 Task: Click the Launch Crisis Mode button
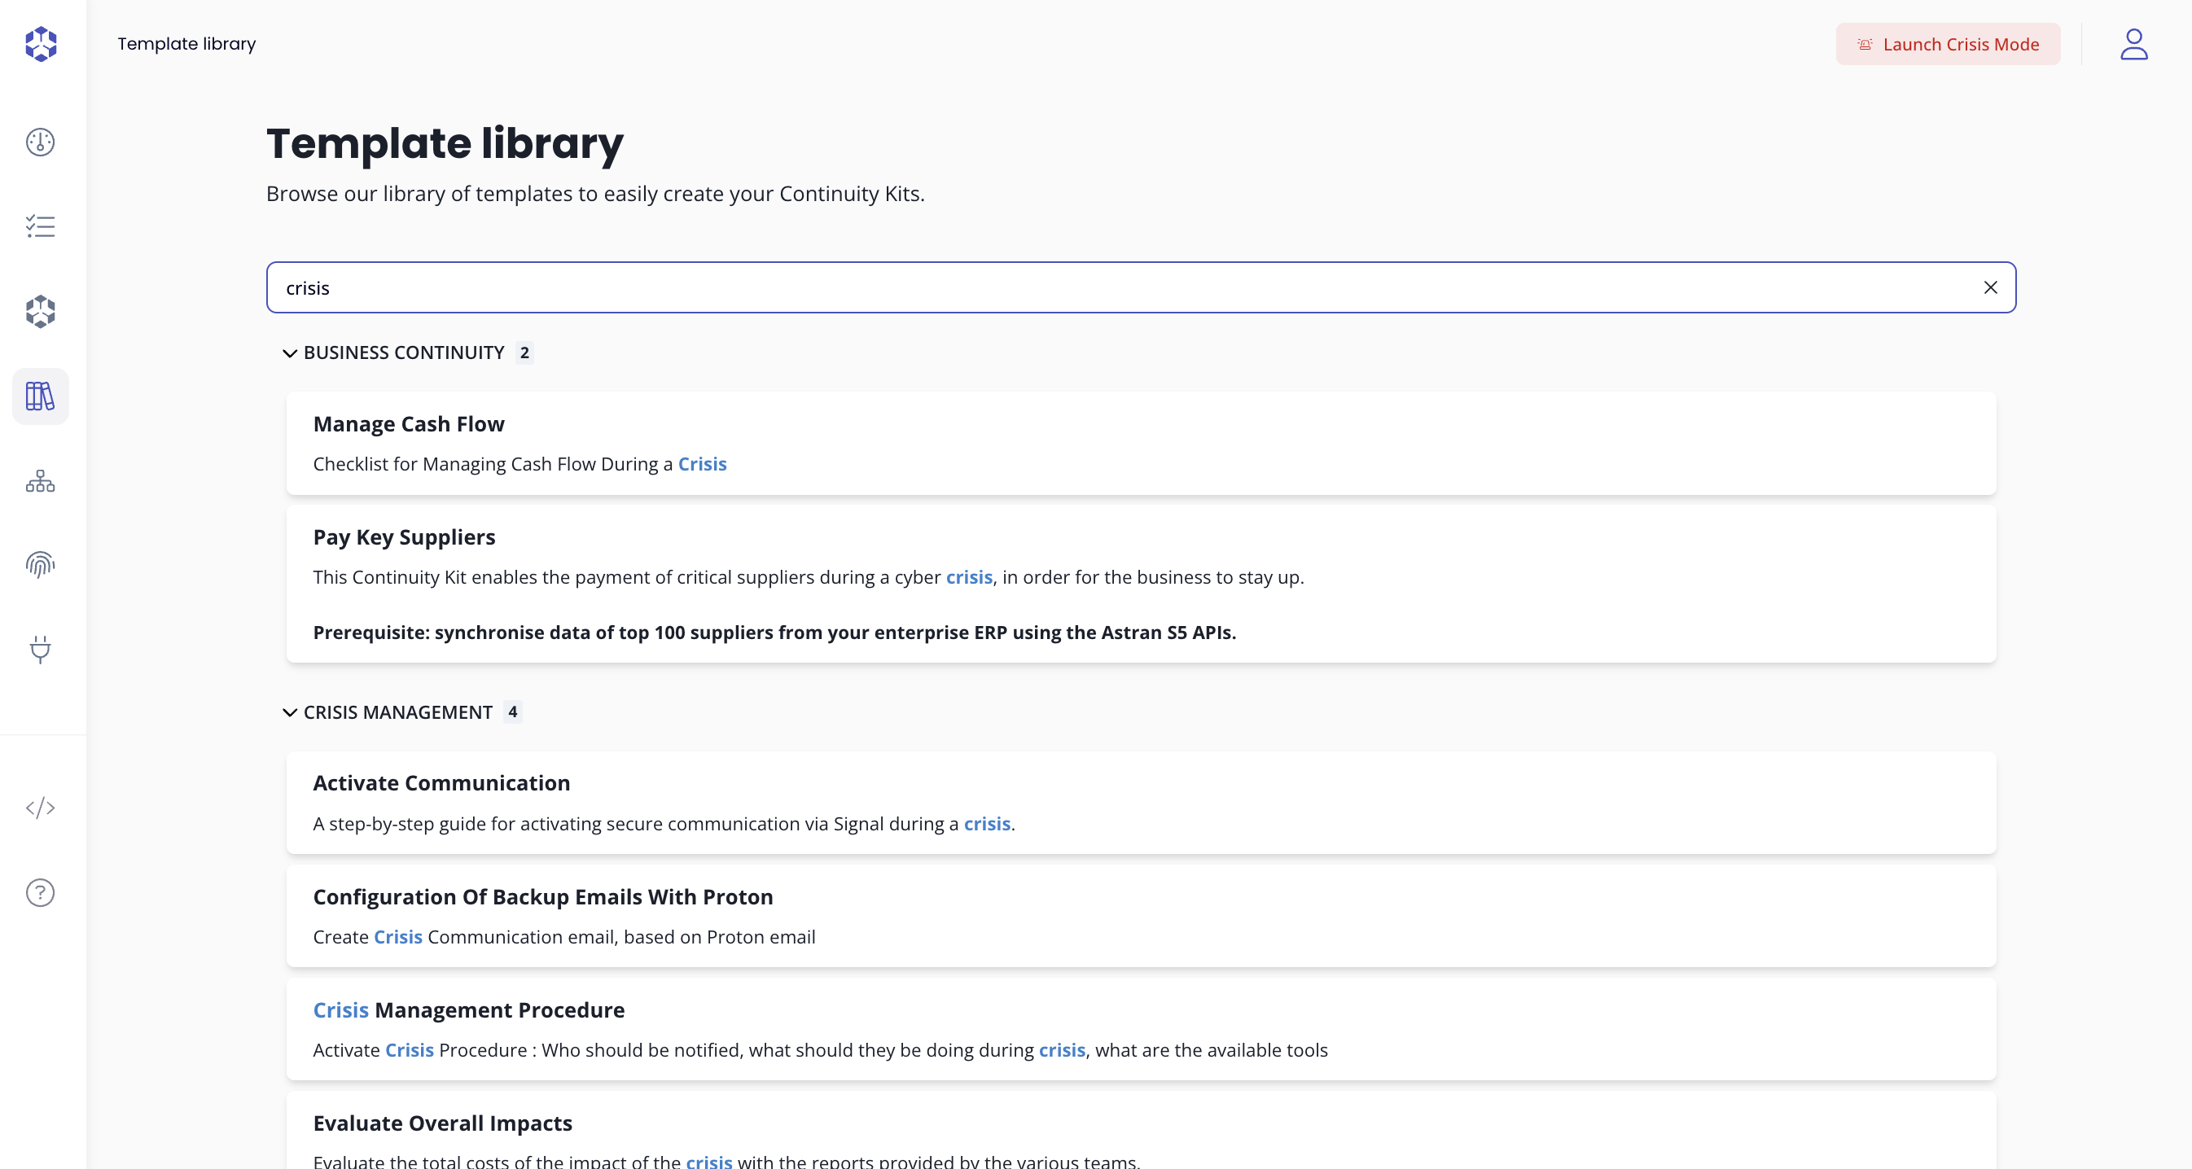point(1947,44)
